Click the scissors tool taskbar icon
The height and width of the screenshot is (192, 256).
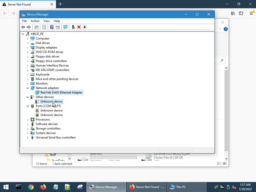(x=80, y=187)
